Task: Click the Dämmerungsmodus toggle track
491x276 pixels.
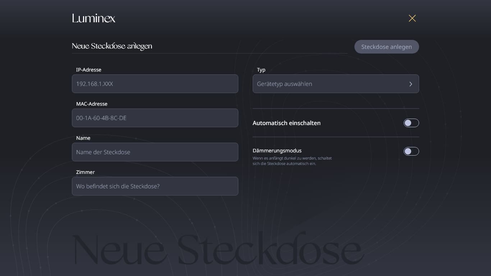Action: (411, 151)
